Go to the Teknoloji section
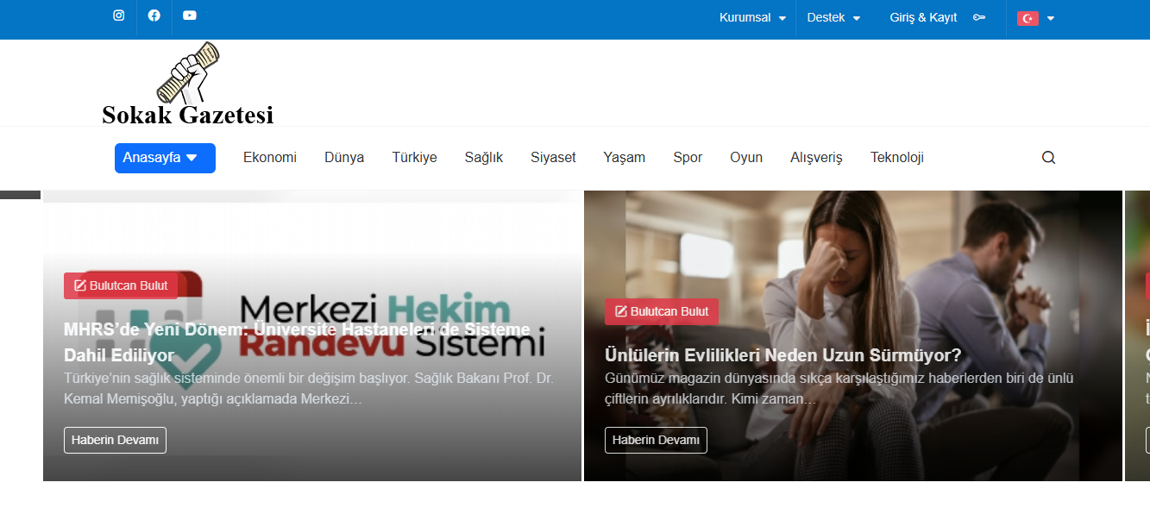The image size is (1150, 520). coord(896,157)
